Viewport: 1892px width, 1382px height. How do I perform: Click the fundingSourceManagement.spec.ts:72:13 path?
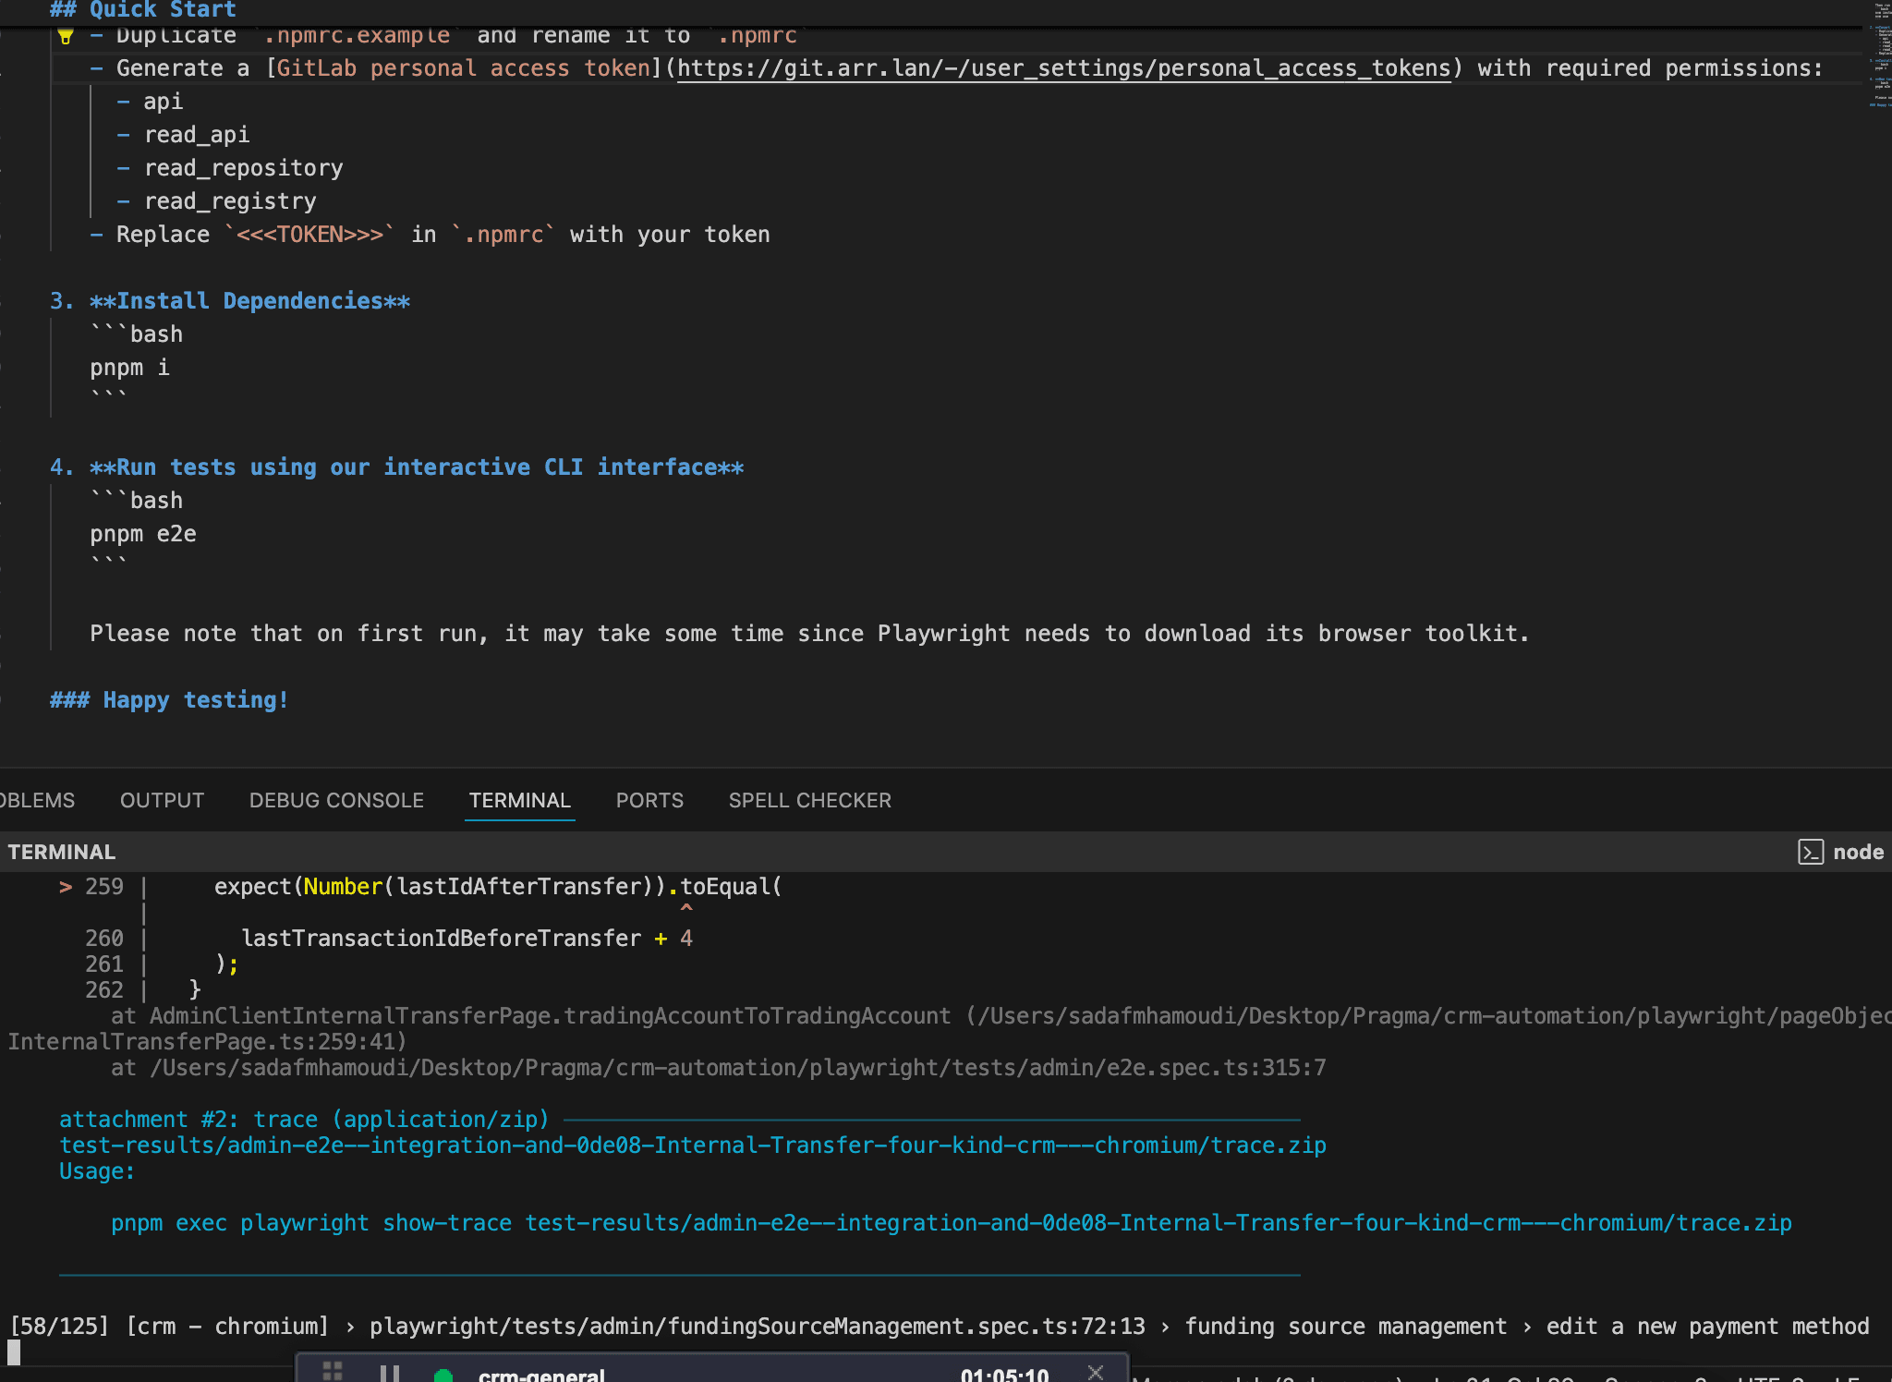tap(758, 1327)
